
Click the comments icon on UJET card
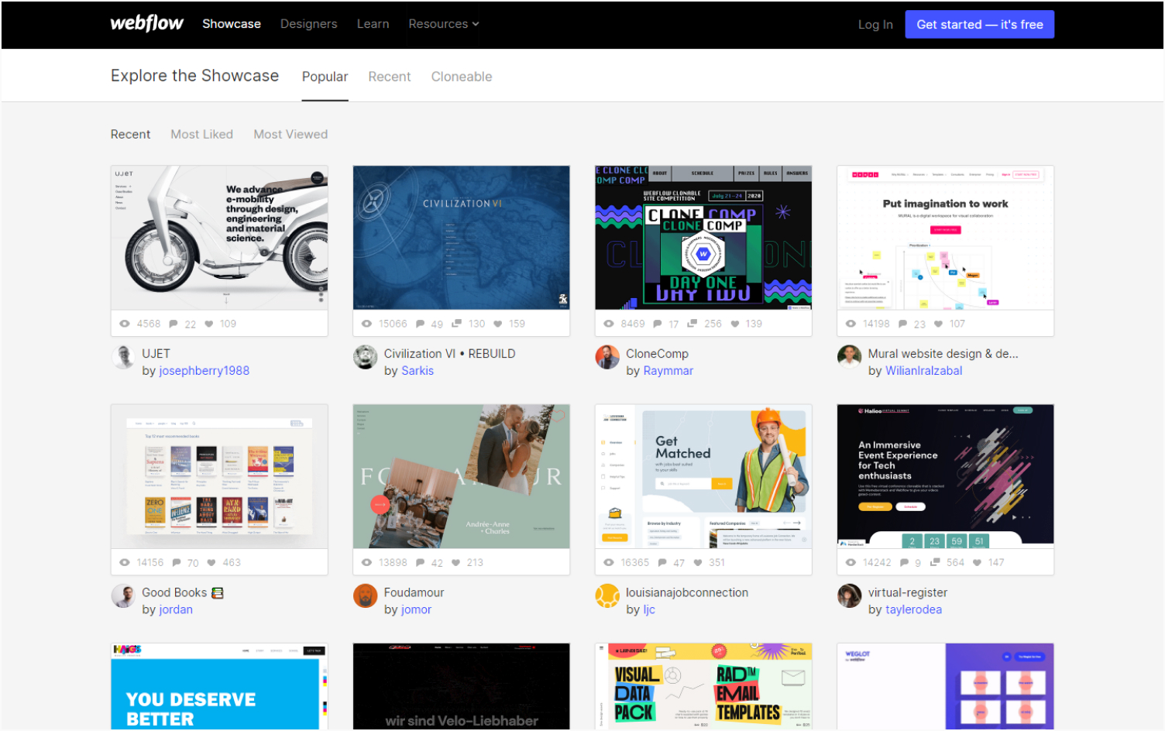pyautogui.click(x=174, y=324)
